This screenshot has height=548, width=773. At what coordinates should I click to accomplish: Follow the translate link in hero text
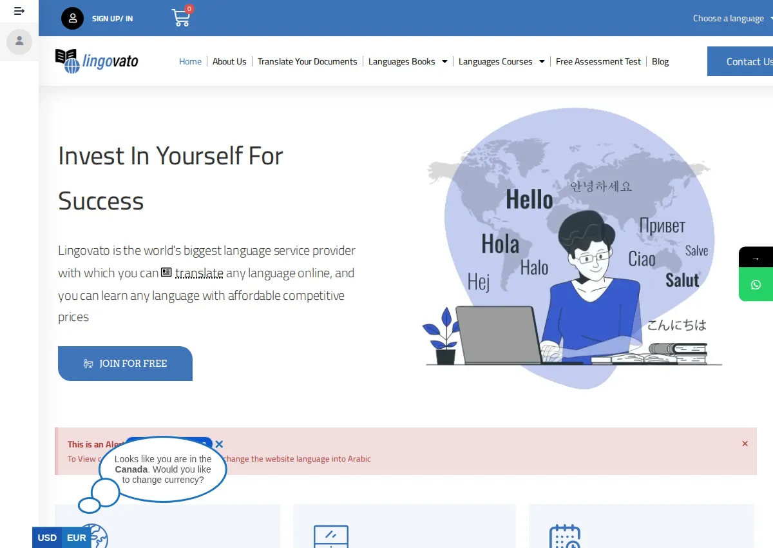[x=199, y=273]
